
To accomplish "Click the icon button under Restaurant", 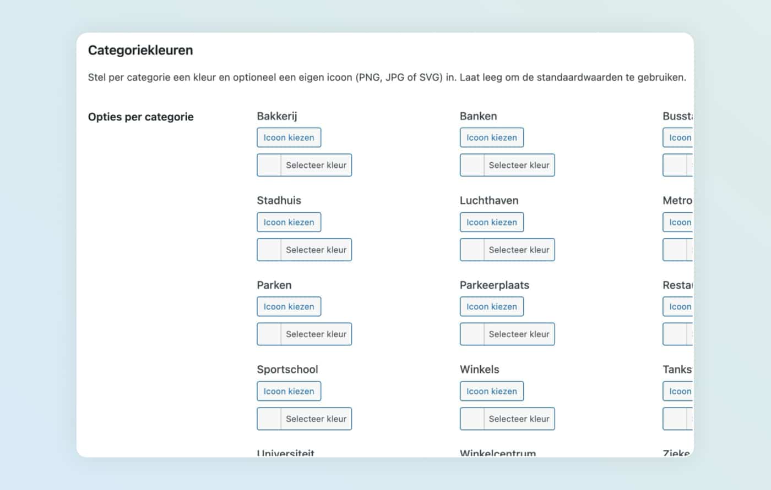I will click(678, 306).
